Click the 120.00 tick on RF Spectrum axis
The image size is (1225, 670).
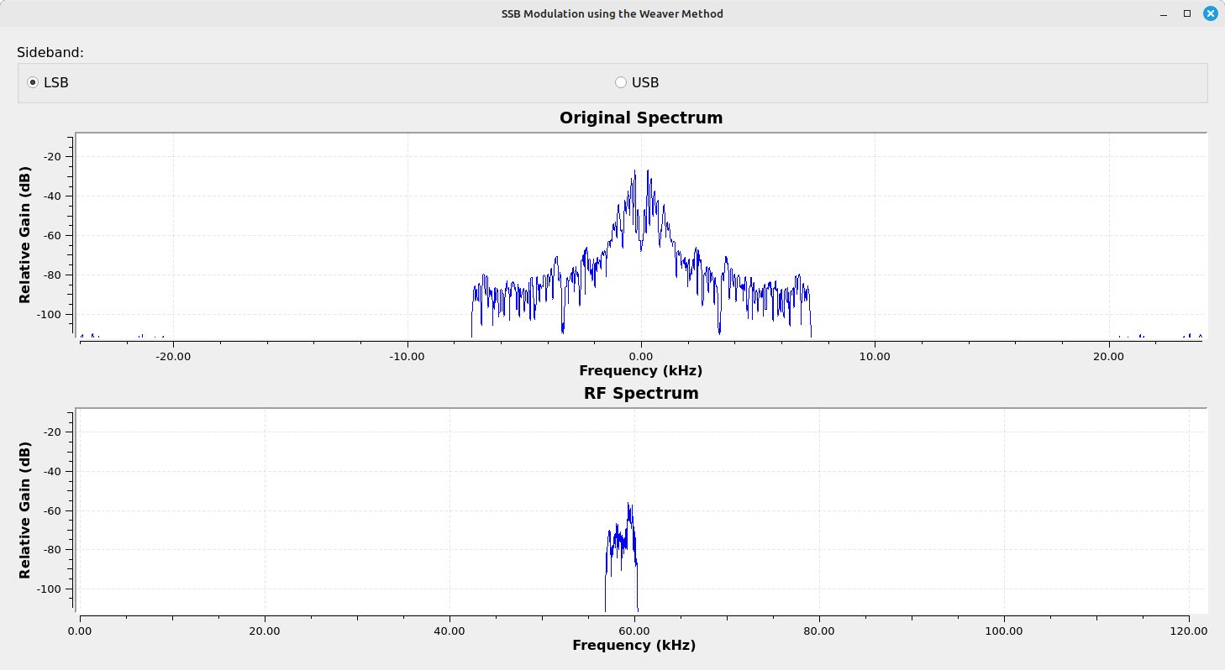pyautogui.click(x=1189, y=631)
